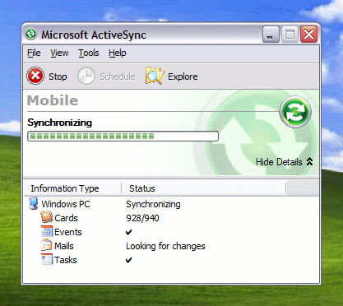Screen dimensions: 343x306
Task: Click the Windows PC computer icon
Action: [x=34, y=204]
